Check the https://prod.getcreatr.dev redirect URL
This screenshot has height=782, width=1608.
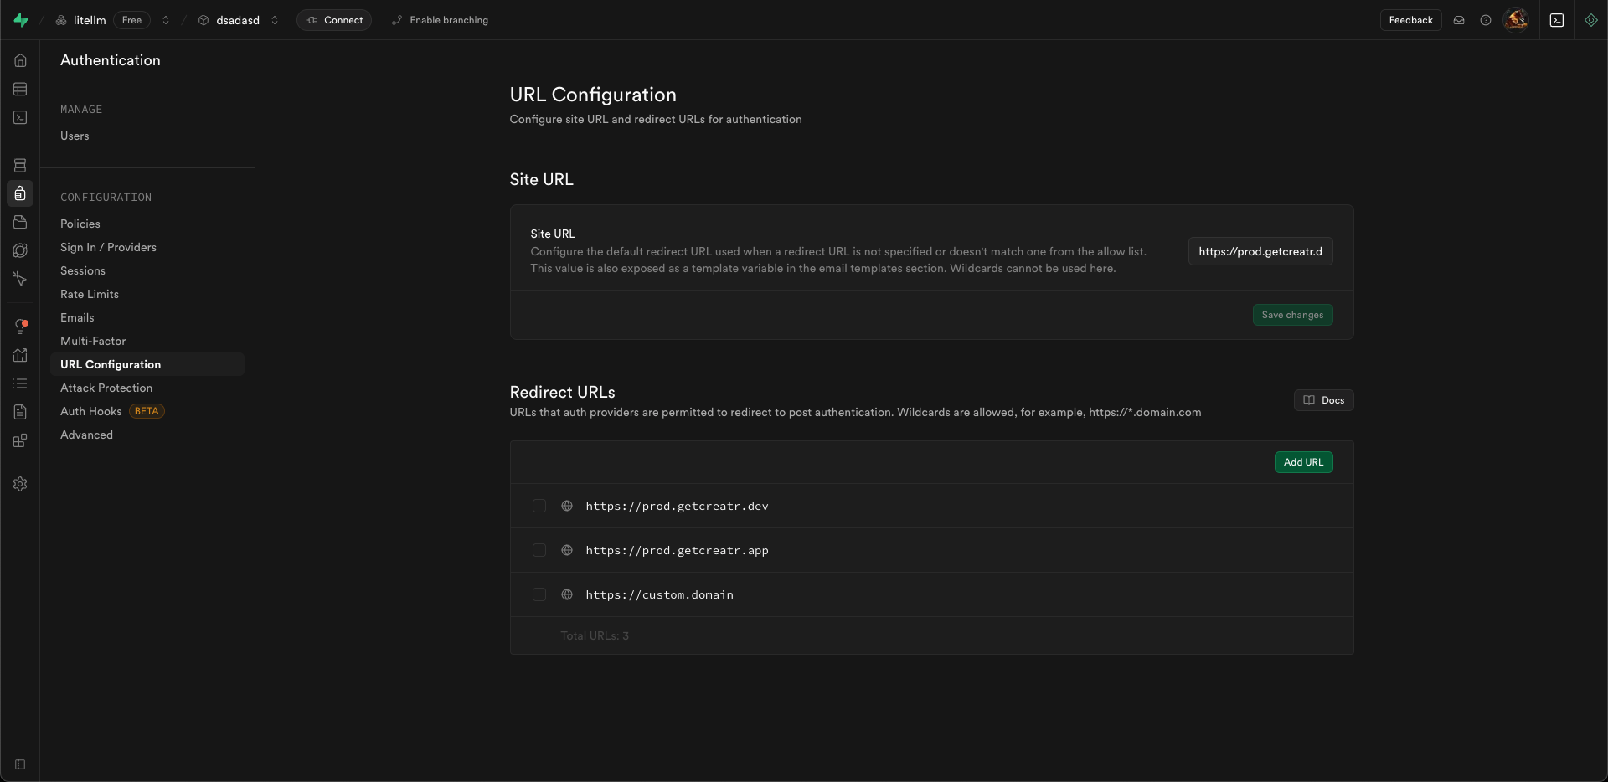click(x=539, y=506)
